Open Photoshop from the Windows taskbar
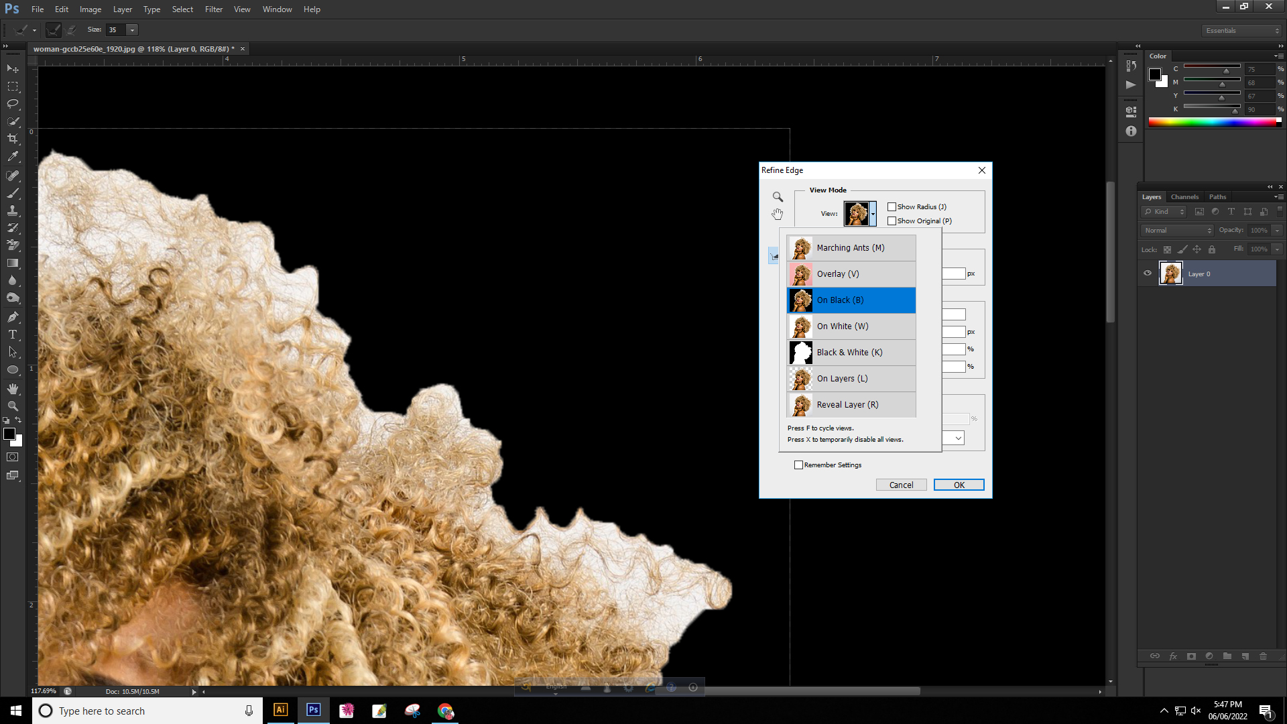This screenshot has width=1287, height=724. click(313, 711)
